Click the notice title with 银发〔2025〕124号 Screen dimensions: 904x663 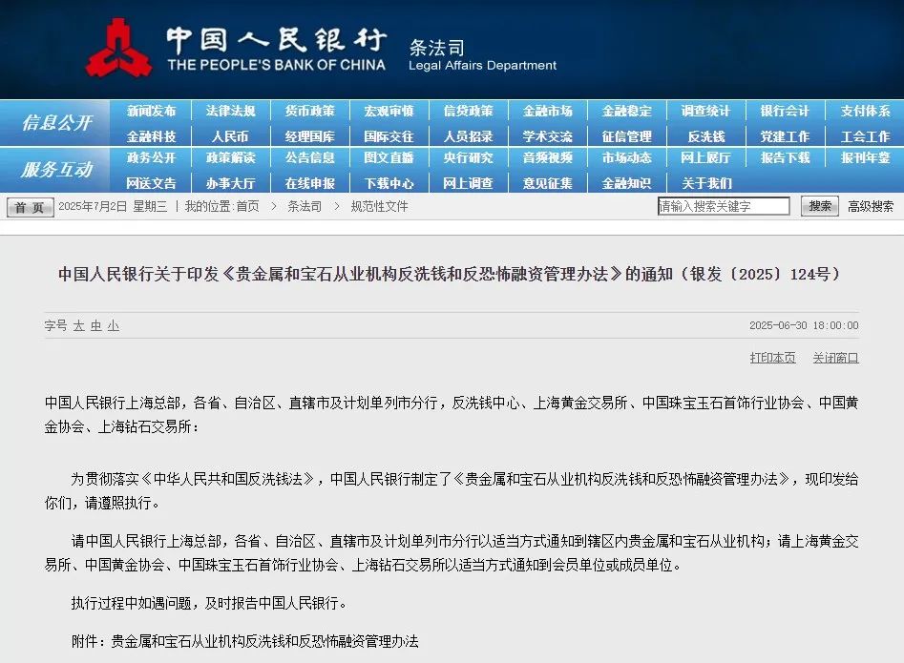[452, 274]
